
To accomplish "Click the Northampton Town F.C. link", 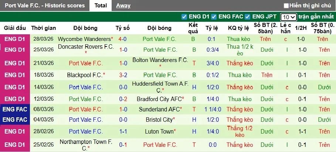I will tap(85, 142).
